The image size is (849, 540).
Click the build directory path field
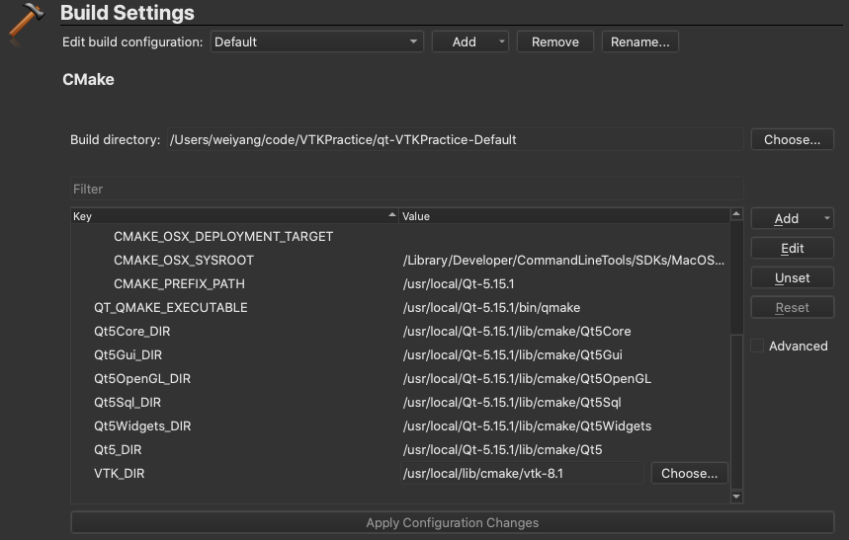point(455,139)
